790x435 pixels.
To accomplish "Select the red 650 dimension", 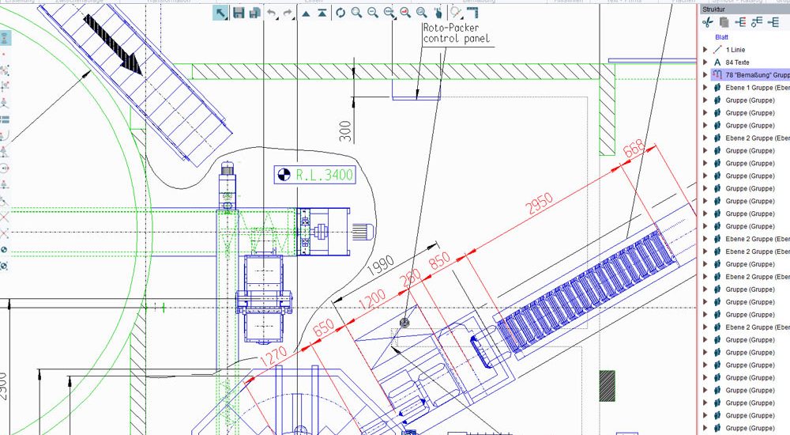I will click(x=323, y=327).
